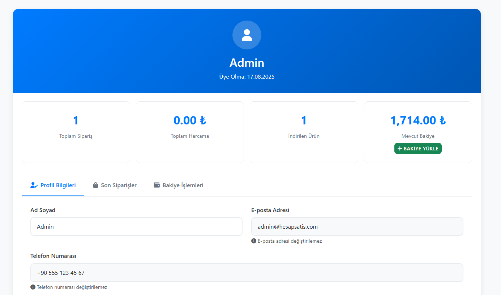Click 'Telefon numarası değiştirilemez' note

(x=72, y=287)
